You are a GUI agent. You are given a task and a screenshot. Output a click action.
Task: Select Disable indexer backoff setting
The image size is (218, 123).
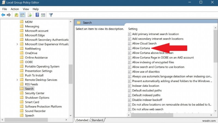click(x=147, y=100)
